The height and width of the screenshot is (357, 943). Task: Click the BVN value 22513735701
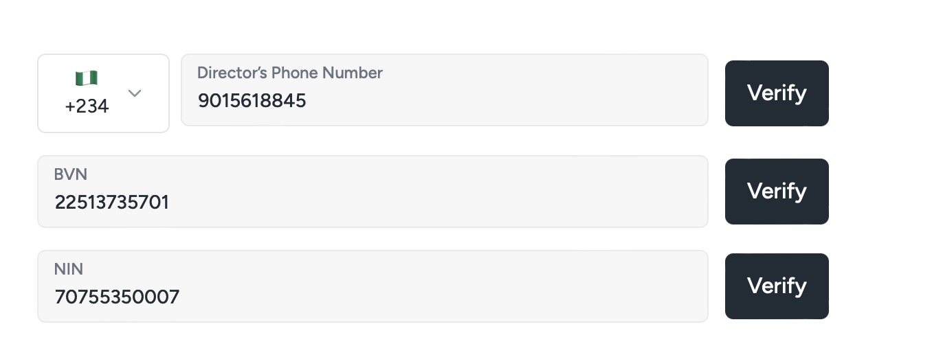(x=111, y=203)
